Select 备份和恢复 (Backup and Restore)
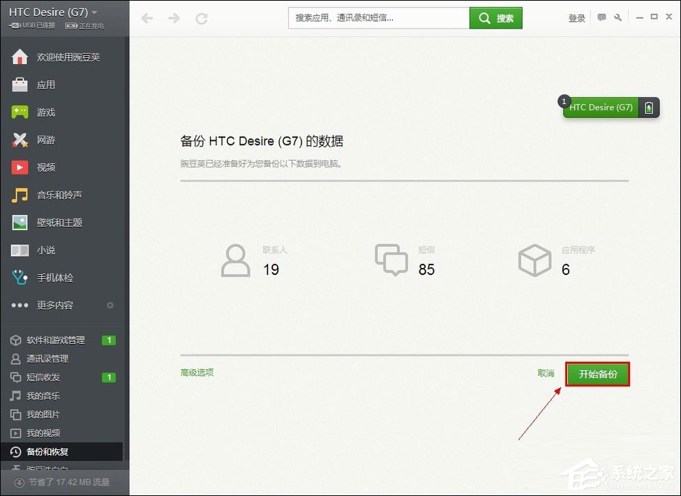Screen dimensions: 681x496 (x=42, y=451)
